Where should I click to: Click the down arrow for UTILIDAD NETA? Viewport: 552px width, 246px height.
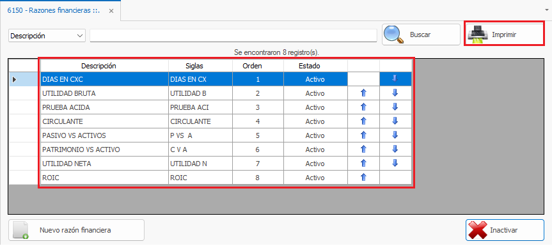[395, 164]
